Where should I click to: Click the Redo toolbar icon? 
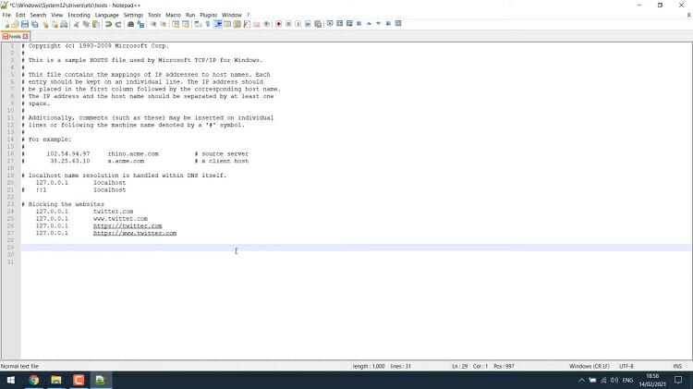coord(118,24)
